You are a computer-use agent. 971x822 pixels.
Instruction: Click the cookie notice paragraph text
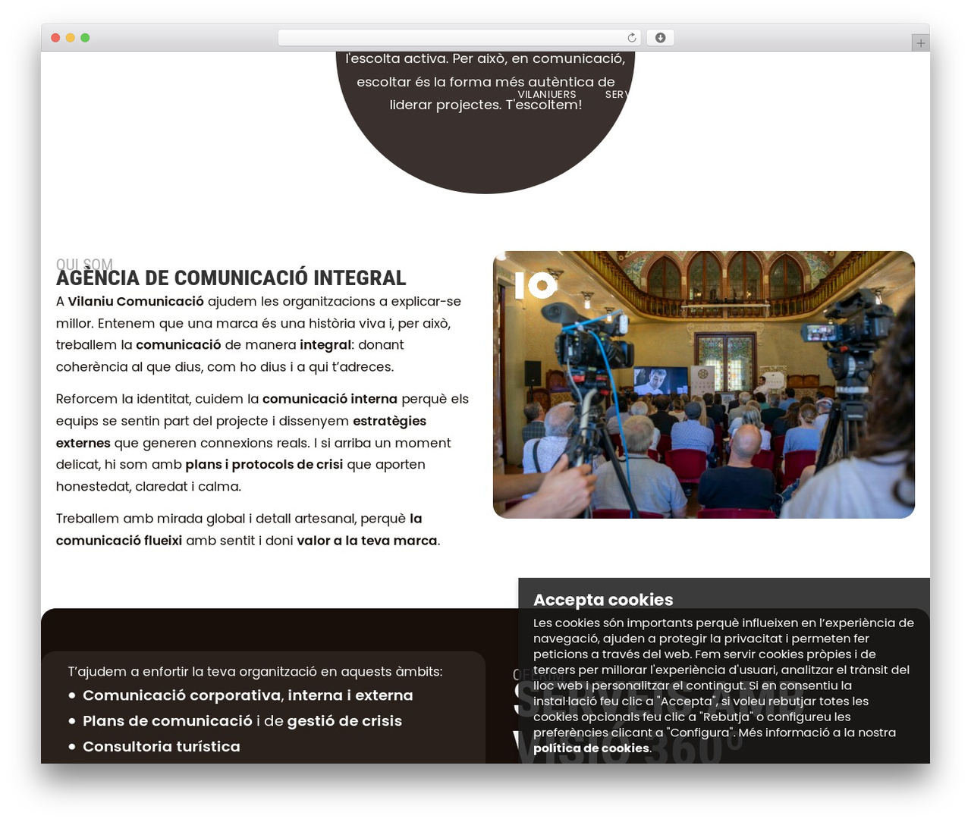724,686
